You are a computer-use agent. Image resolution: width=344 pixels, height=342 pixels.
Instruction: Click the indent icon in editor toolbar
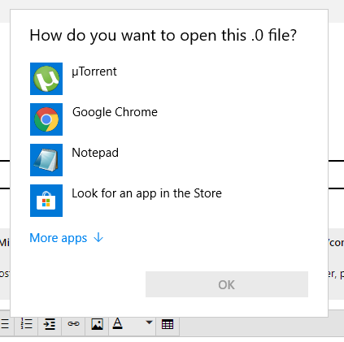(x=50, y=323)
